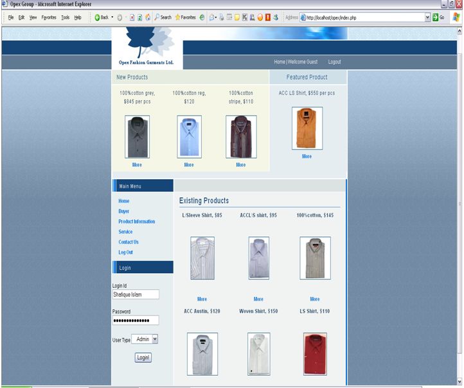Click the Login Id text field
This screenshot has width=464, height=388.
click(136, 294)
